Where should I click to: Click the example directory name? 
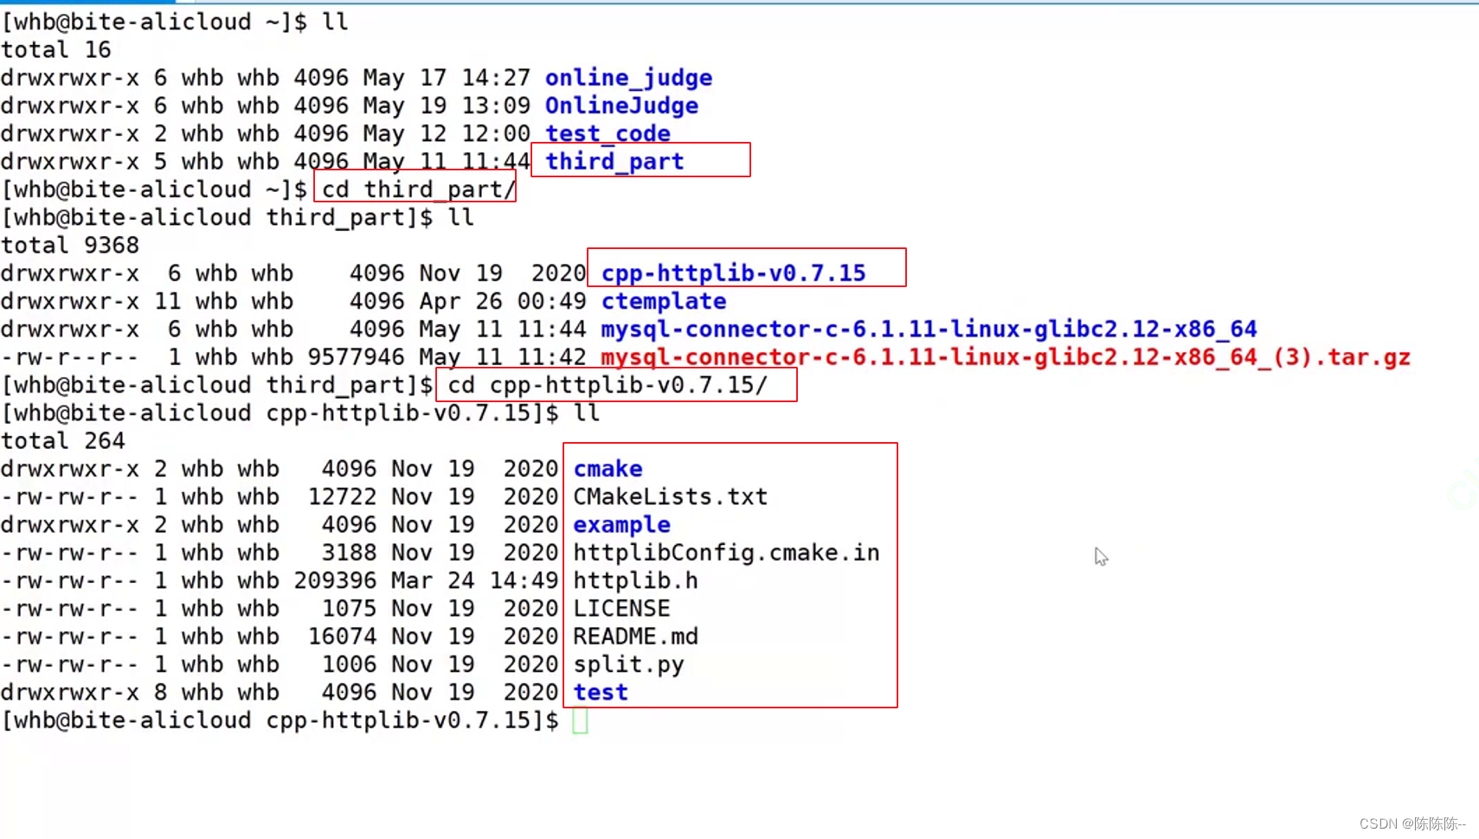[x=621, y=525]
